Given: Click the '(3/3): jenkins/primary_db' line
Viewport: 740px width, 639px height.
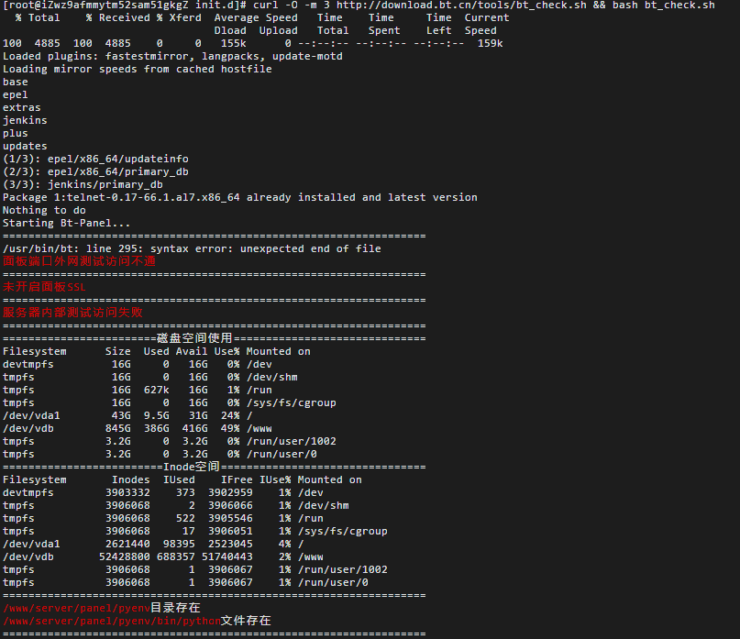Looking at the screenshot, I should (x=83, y=184).
